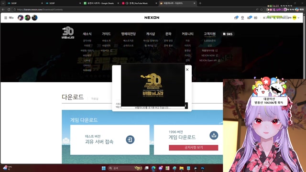Screen dimensions: 306x172
Task: Click the NEXON logo
Action: point(152,18)
